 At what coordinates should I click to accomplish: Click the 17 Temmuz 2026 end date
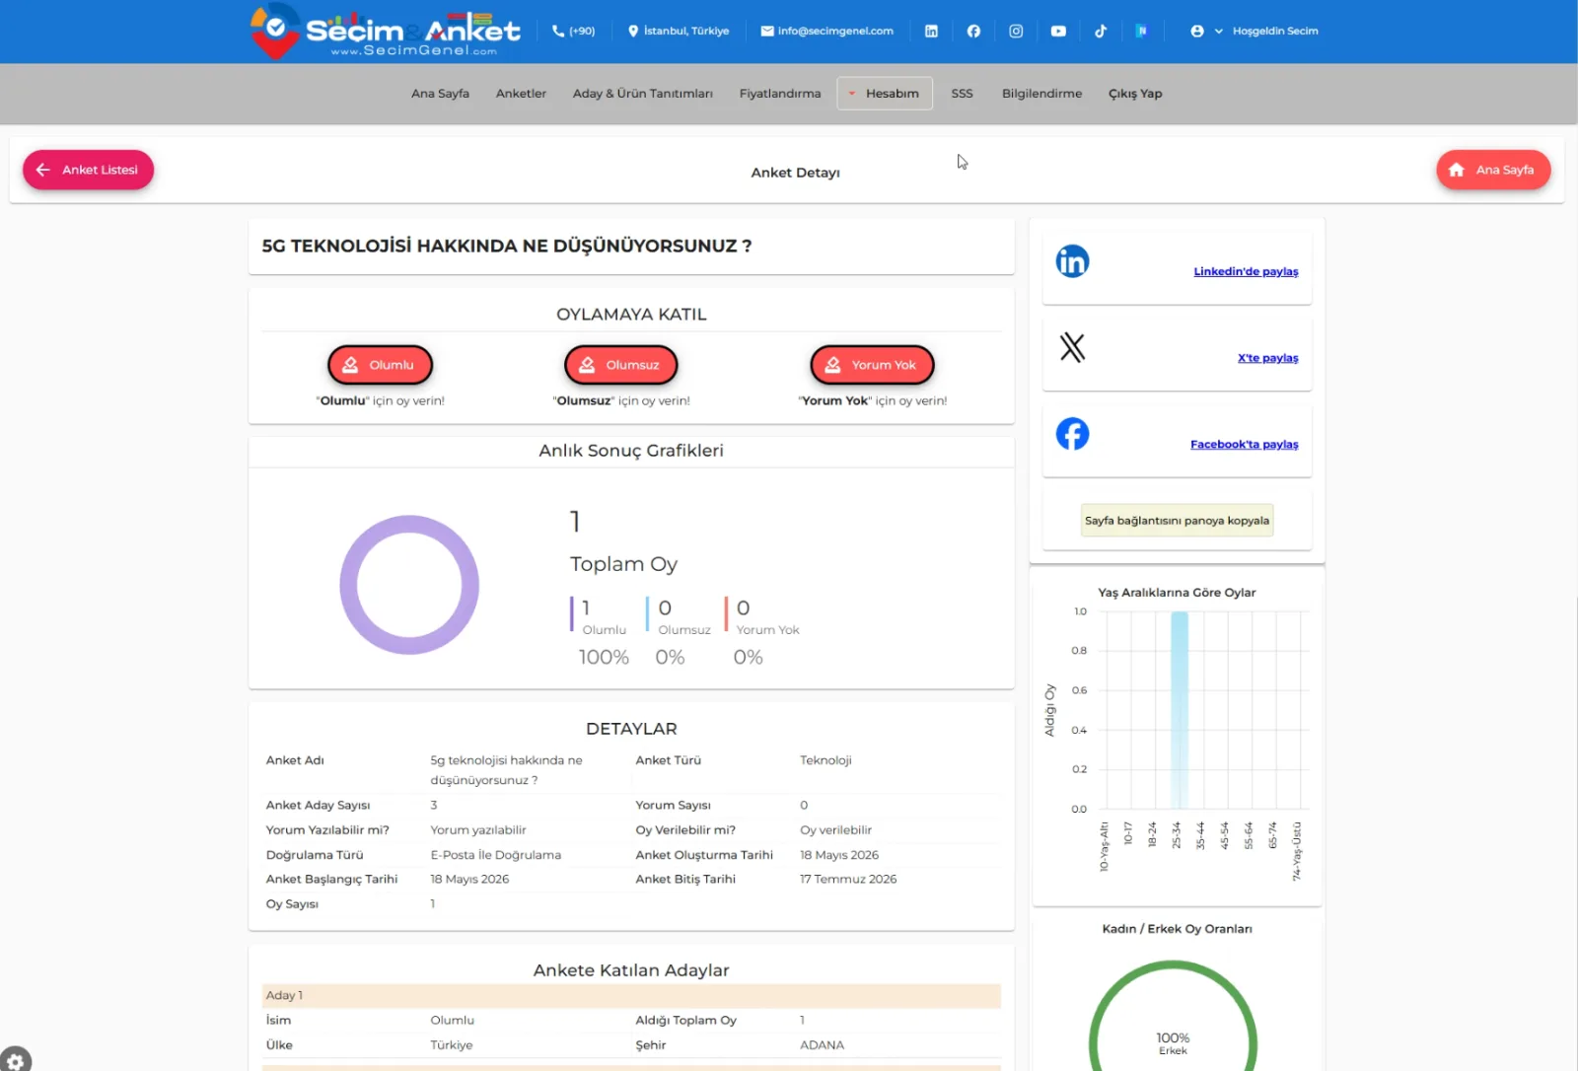coord(848,879)
